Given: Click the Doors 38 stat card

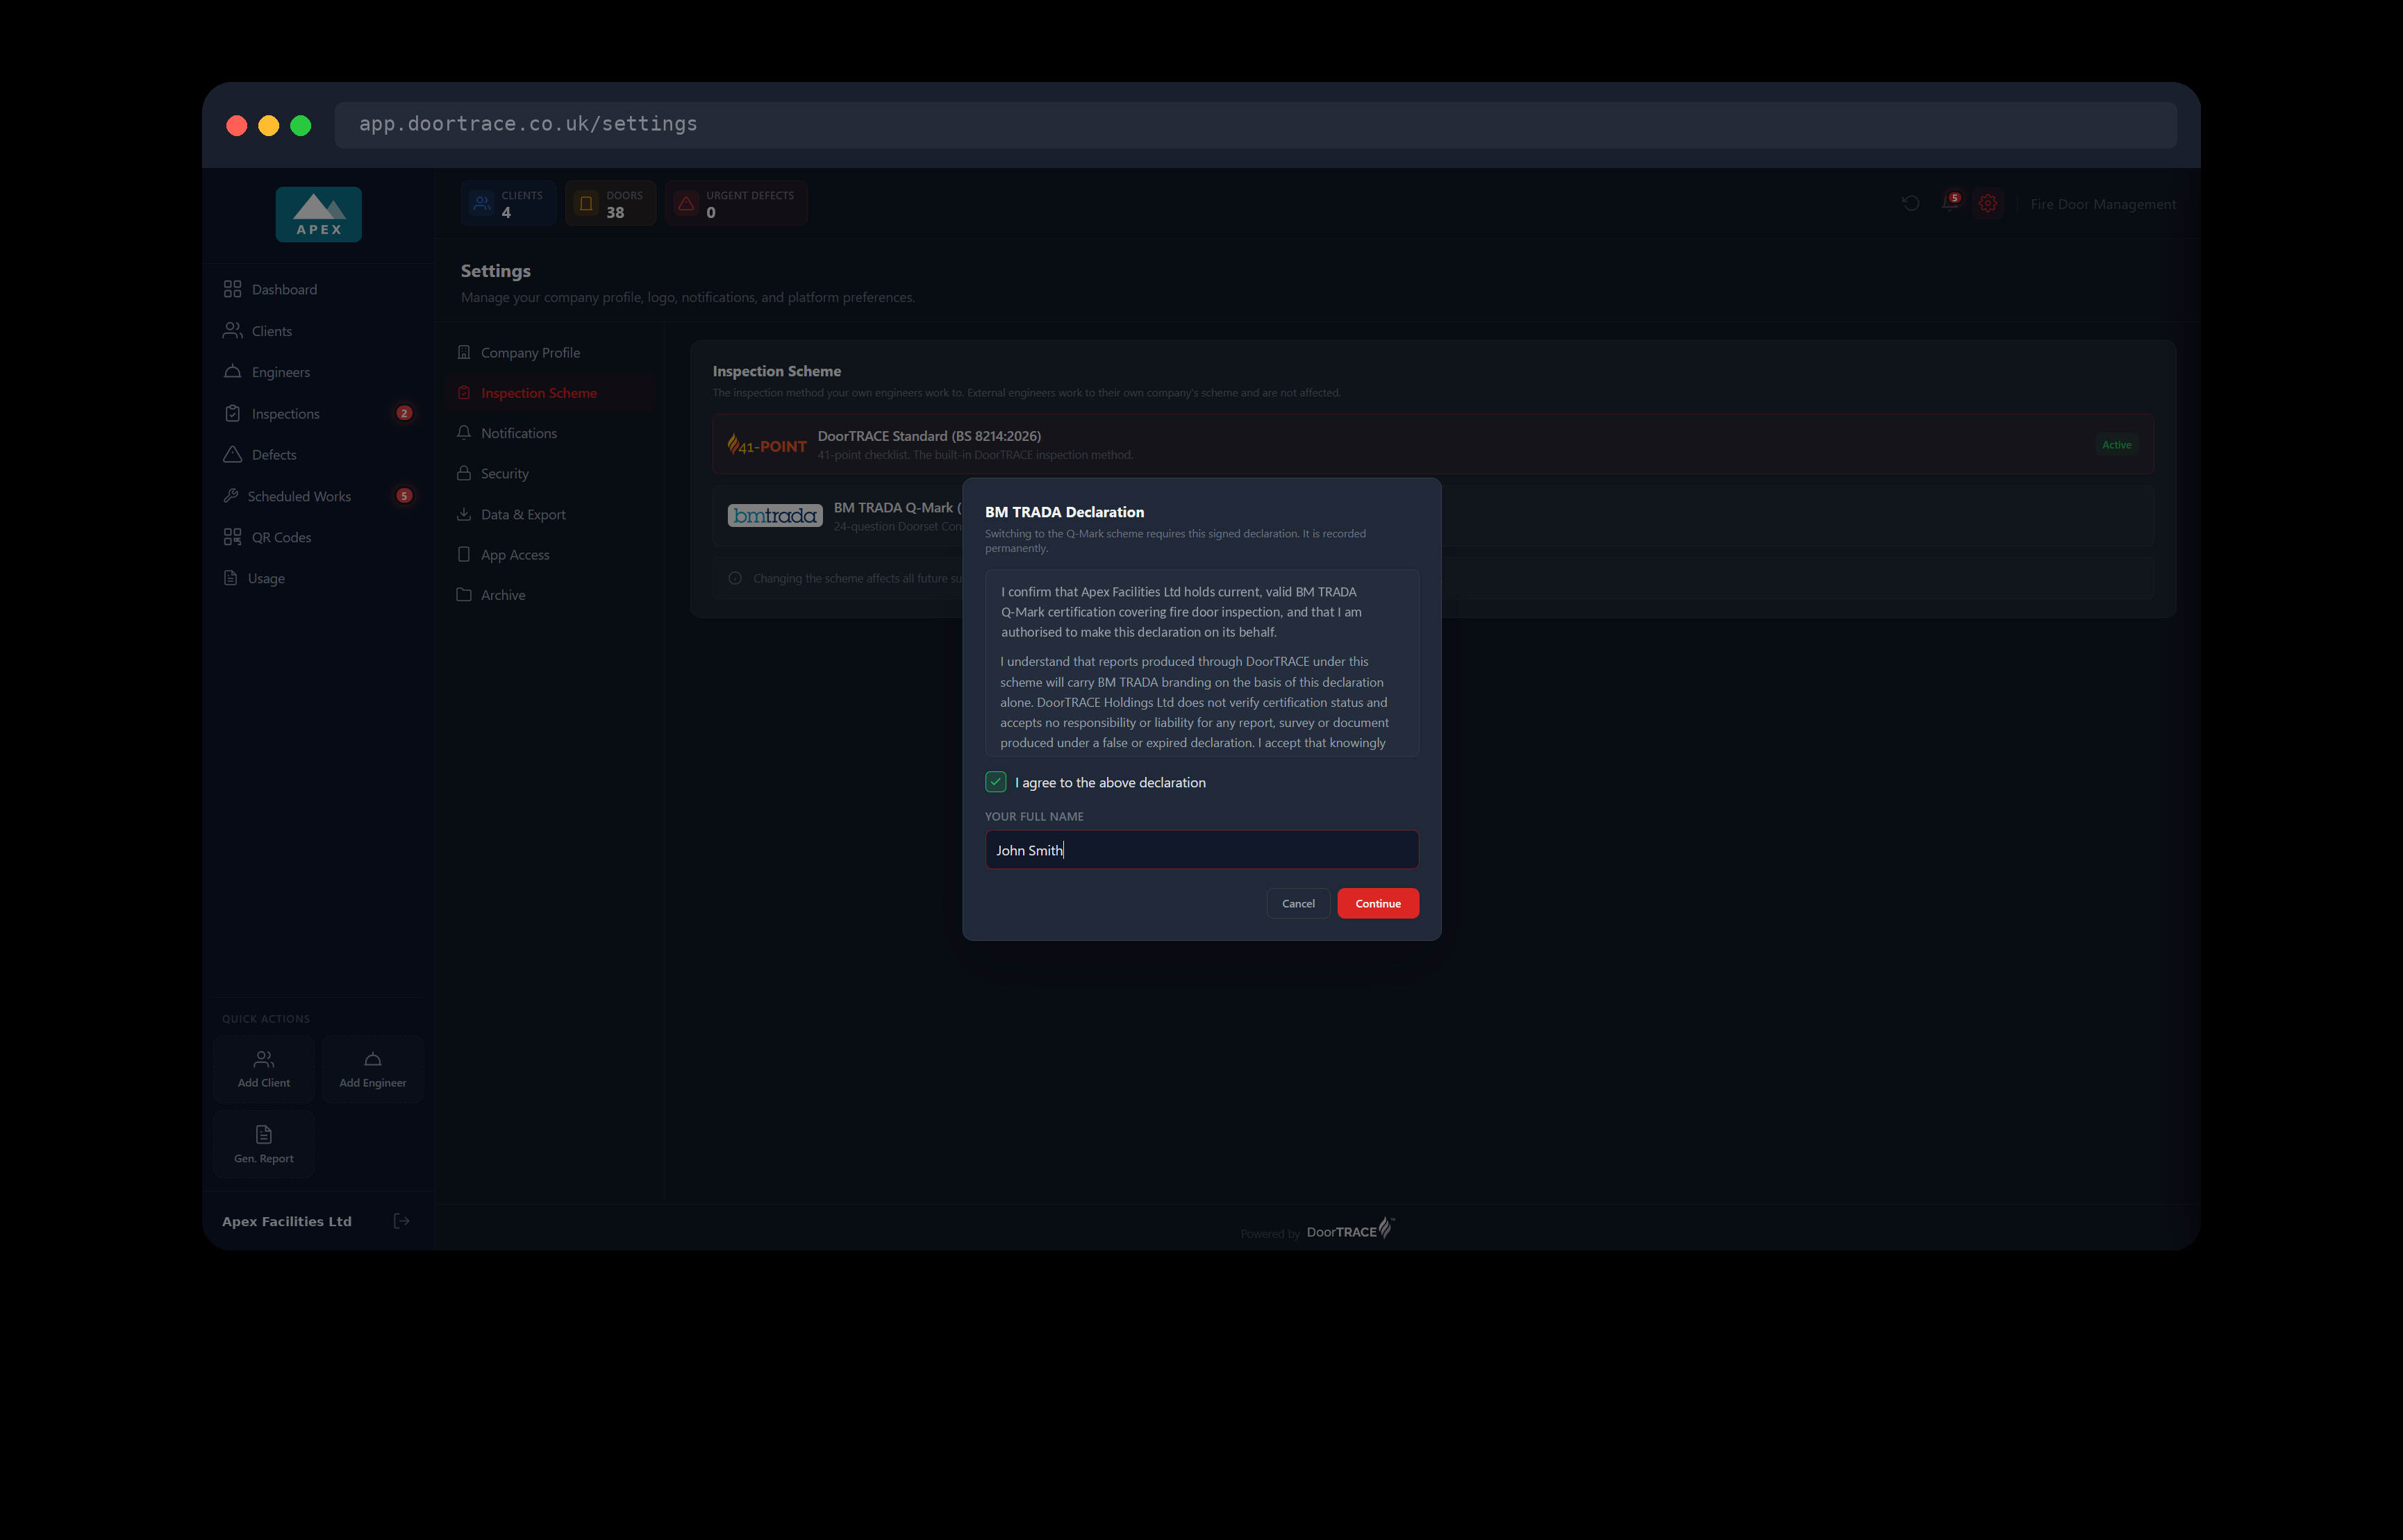Looking at the screenshot, I should (610, 203).
